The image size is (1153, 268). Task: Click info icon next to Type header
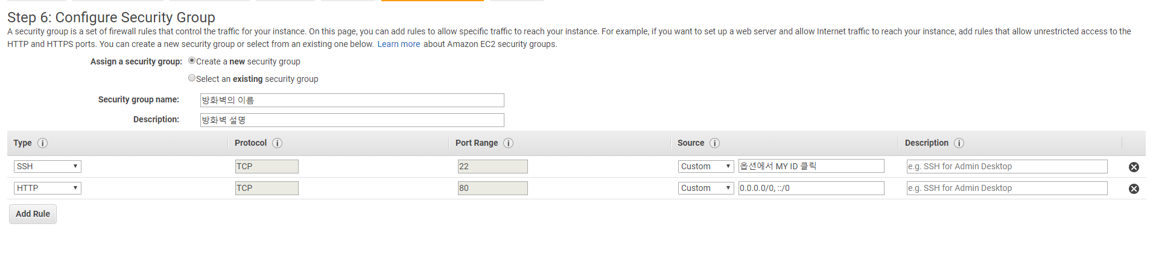pyautogui.click(x=42, y=143)
